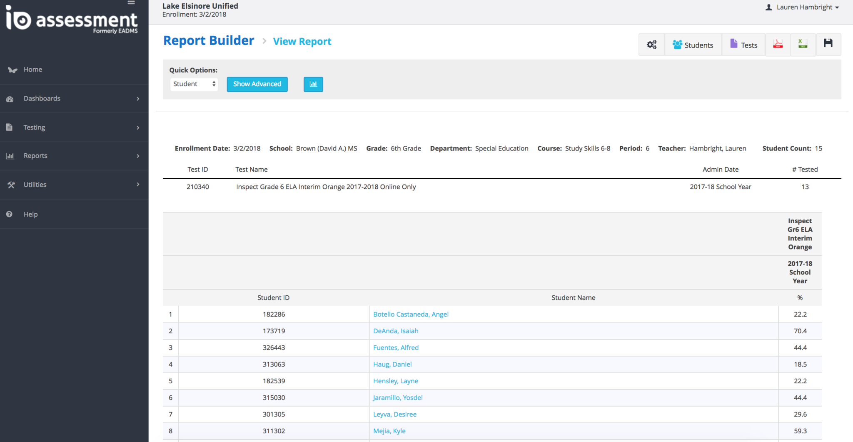Click the io assessment logo
This screenshot has height=442, width=853.
pyautogui.click(x=72, y=20)
